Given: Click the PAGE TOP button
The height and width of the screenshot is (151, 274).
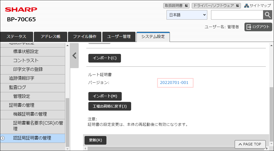Looking at the screenshot, I should coord(250,144).
